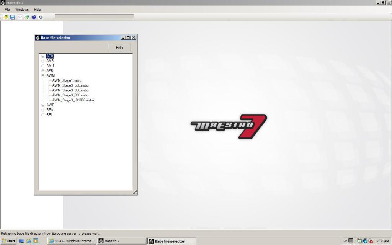
Task: Select the BEA tree label
Action: (49, 110)
